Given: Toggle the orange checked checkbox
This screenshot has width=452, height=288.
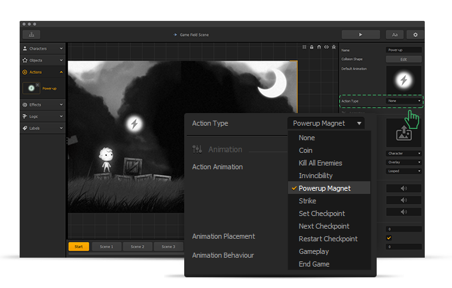Looking at the screenshot, I should (389, 237).
